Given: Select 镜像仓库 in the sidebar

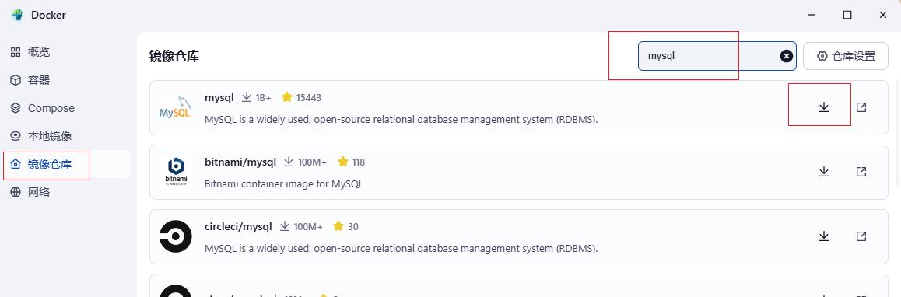Looking at the screenshot, I should point(66,164).
